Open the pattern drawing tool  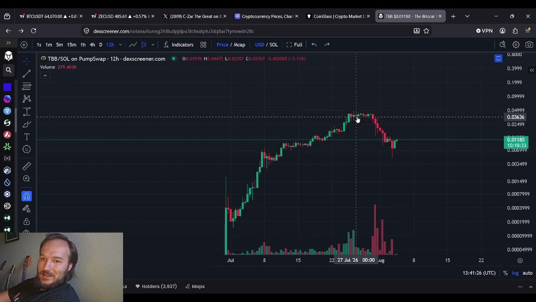click(x=26, y=99)
